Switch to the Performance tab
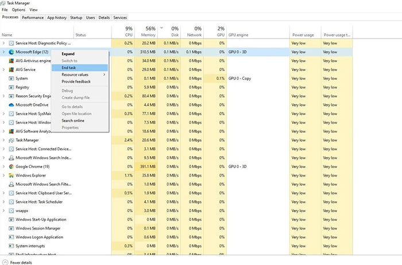 [33, 18]
